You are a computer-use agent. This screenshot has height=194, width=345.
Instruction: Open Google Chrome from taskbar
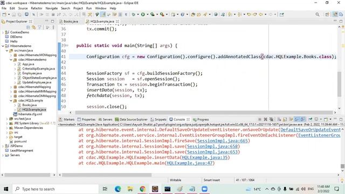pyautogui.click(x=142, y=189)
